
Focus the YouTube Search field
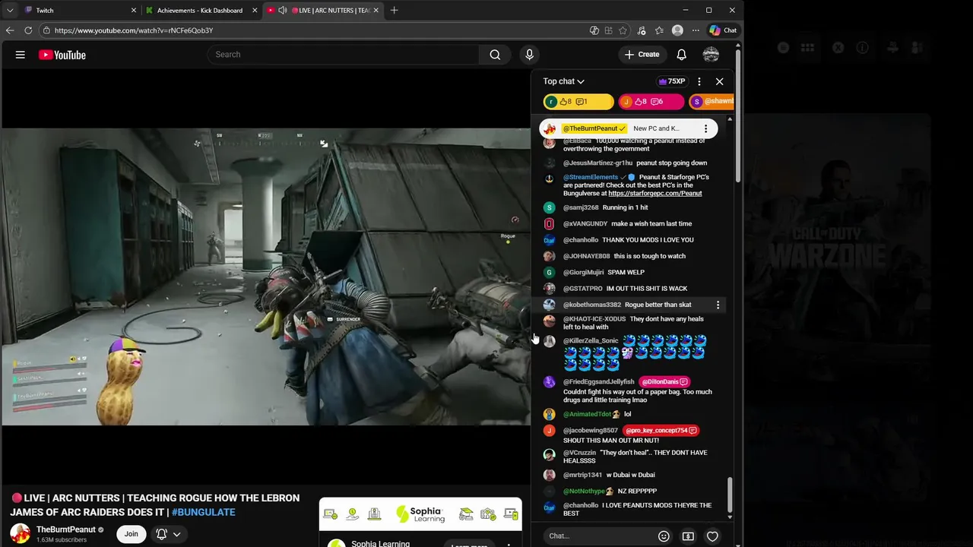343,55
